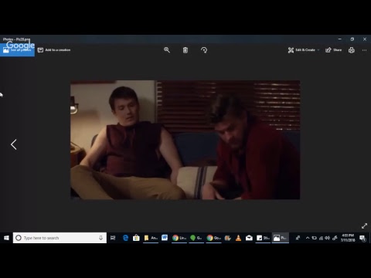Screen dimensions: 371x278
Task: Open Sticky Notes from the taskbar
Action: point(263,238)
